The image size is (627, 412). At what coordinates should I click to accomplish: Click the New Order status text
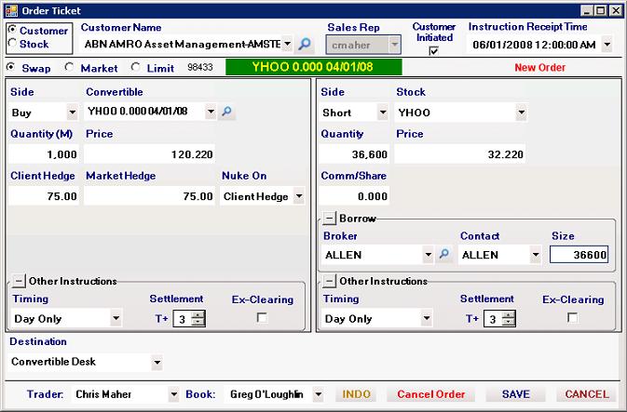(x=539, y=68)
